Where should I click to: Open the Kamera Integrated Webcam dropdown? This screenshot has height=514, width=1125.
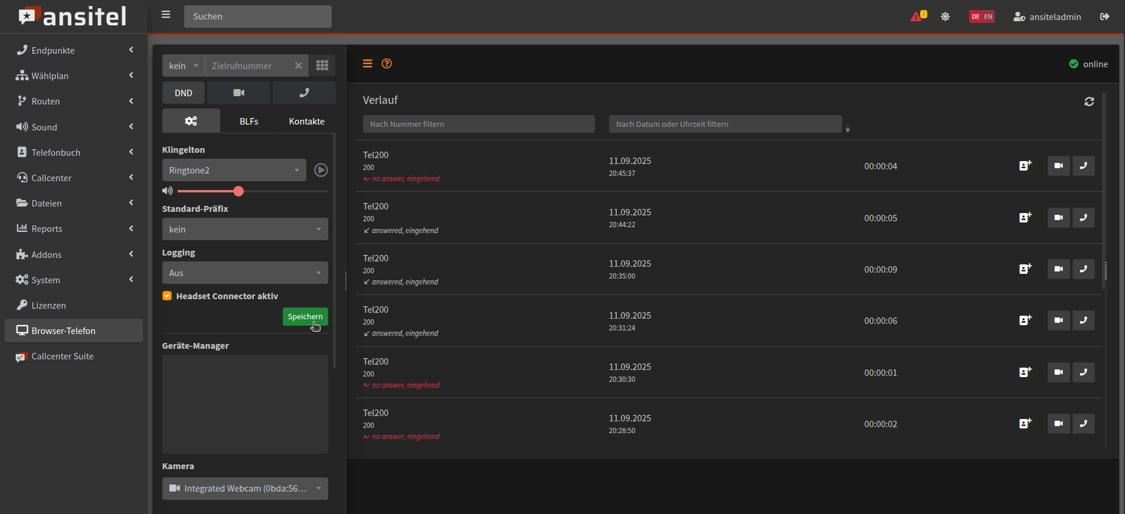(x=245, y=488)
